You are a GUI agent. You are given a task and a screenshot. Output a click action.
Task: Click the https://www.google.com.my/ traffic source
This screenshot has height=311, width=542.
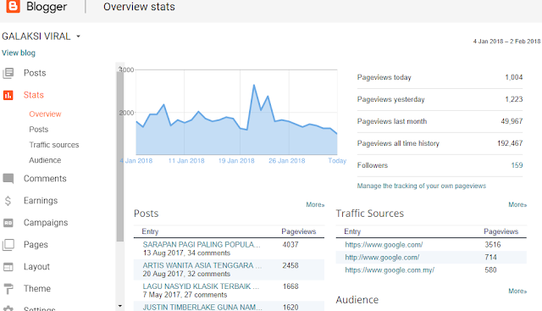pyautogui.click(x=390, y=270)
